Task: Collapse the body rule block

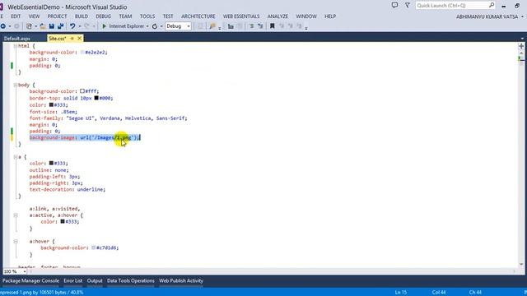Action: (16, 86)
